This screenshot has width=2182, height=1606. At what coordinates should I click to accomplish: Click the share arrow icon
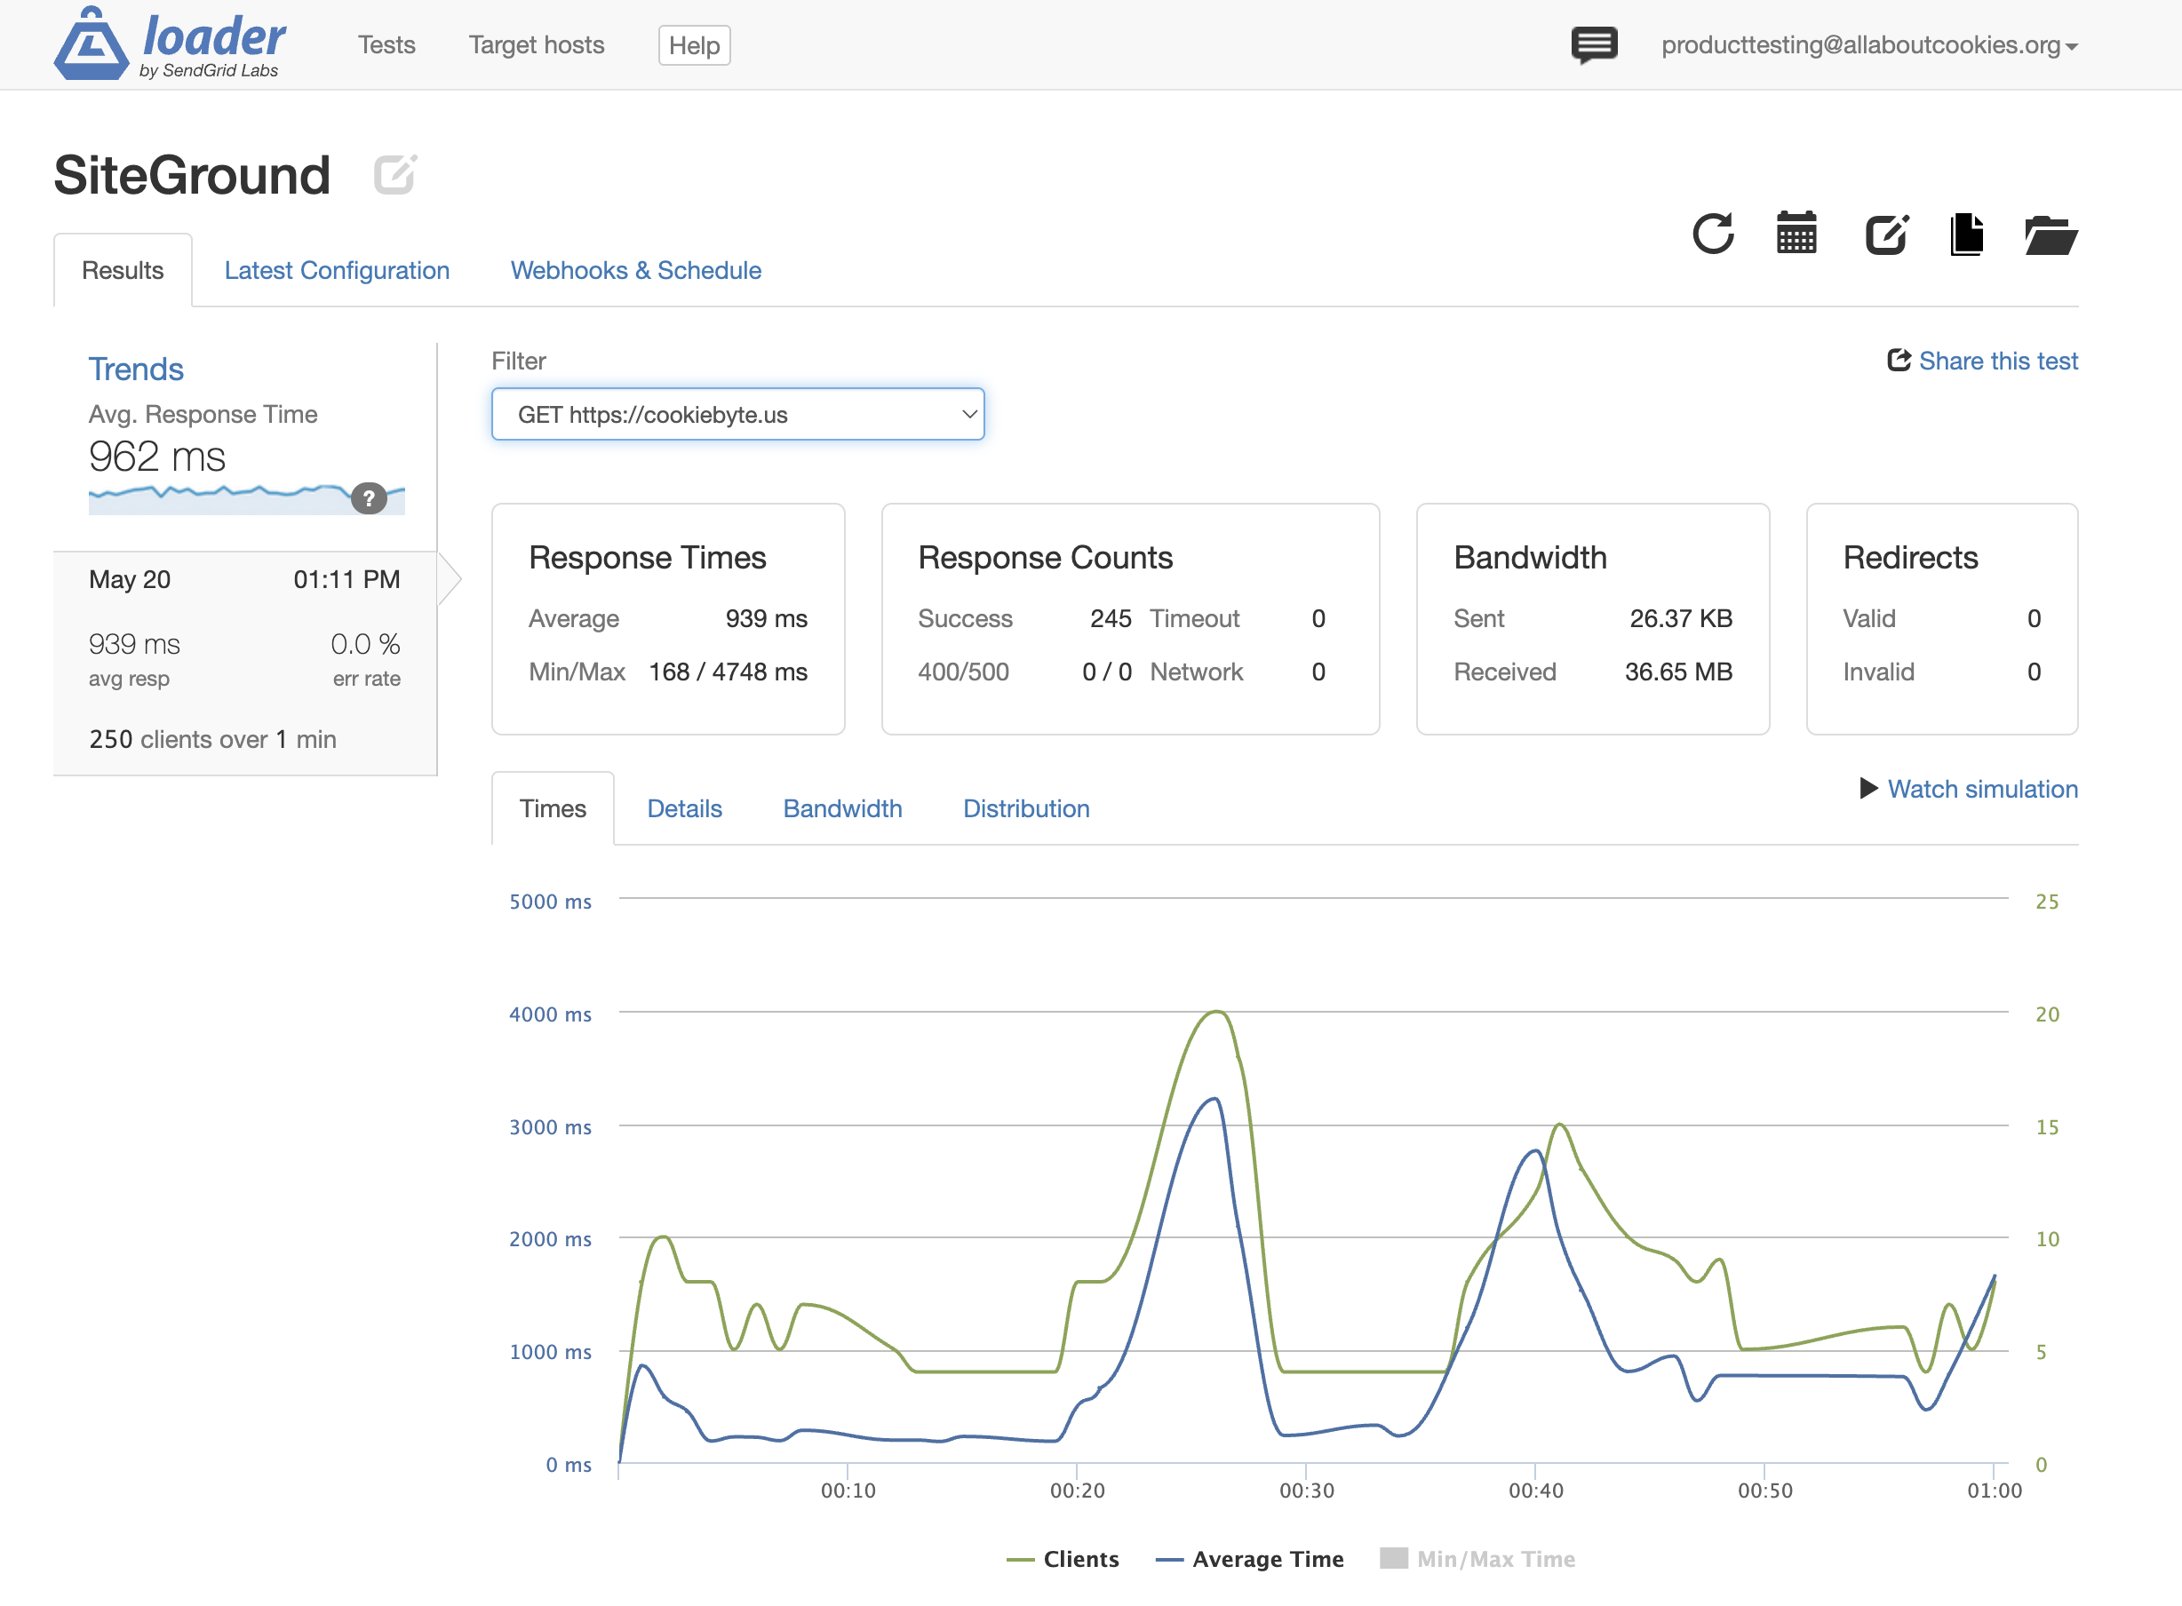(1898, 361)
